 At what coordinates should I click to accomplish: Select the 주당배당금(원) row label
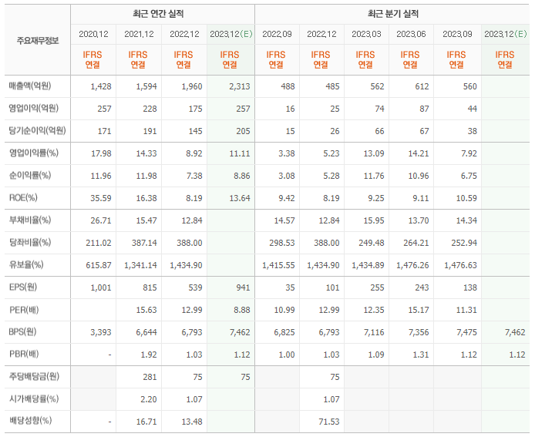(x=34, y=377)
